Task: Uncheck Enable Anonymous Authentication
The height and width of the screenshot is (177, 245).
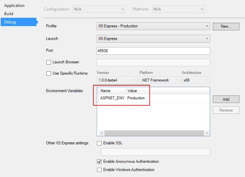Action: click(x=99, y=161)
